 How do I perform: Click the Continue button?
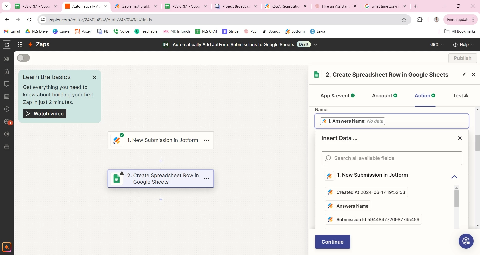[x=332, y=242]
